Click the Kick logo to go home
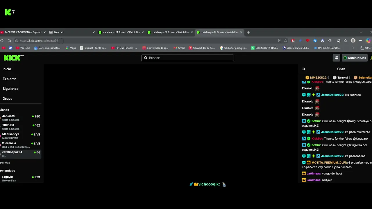 point(14,58)
